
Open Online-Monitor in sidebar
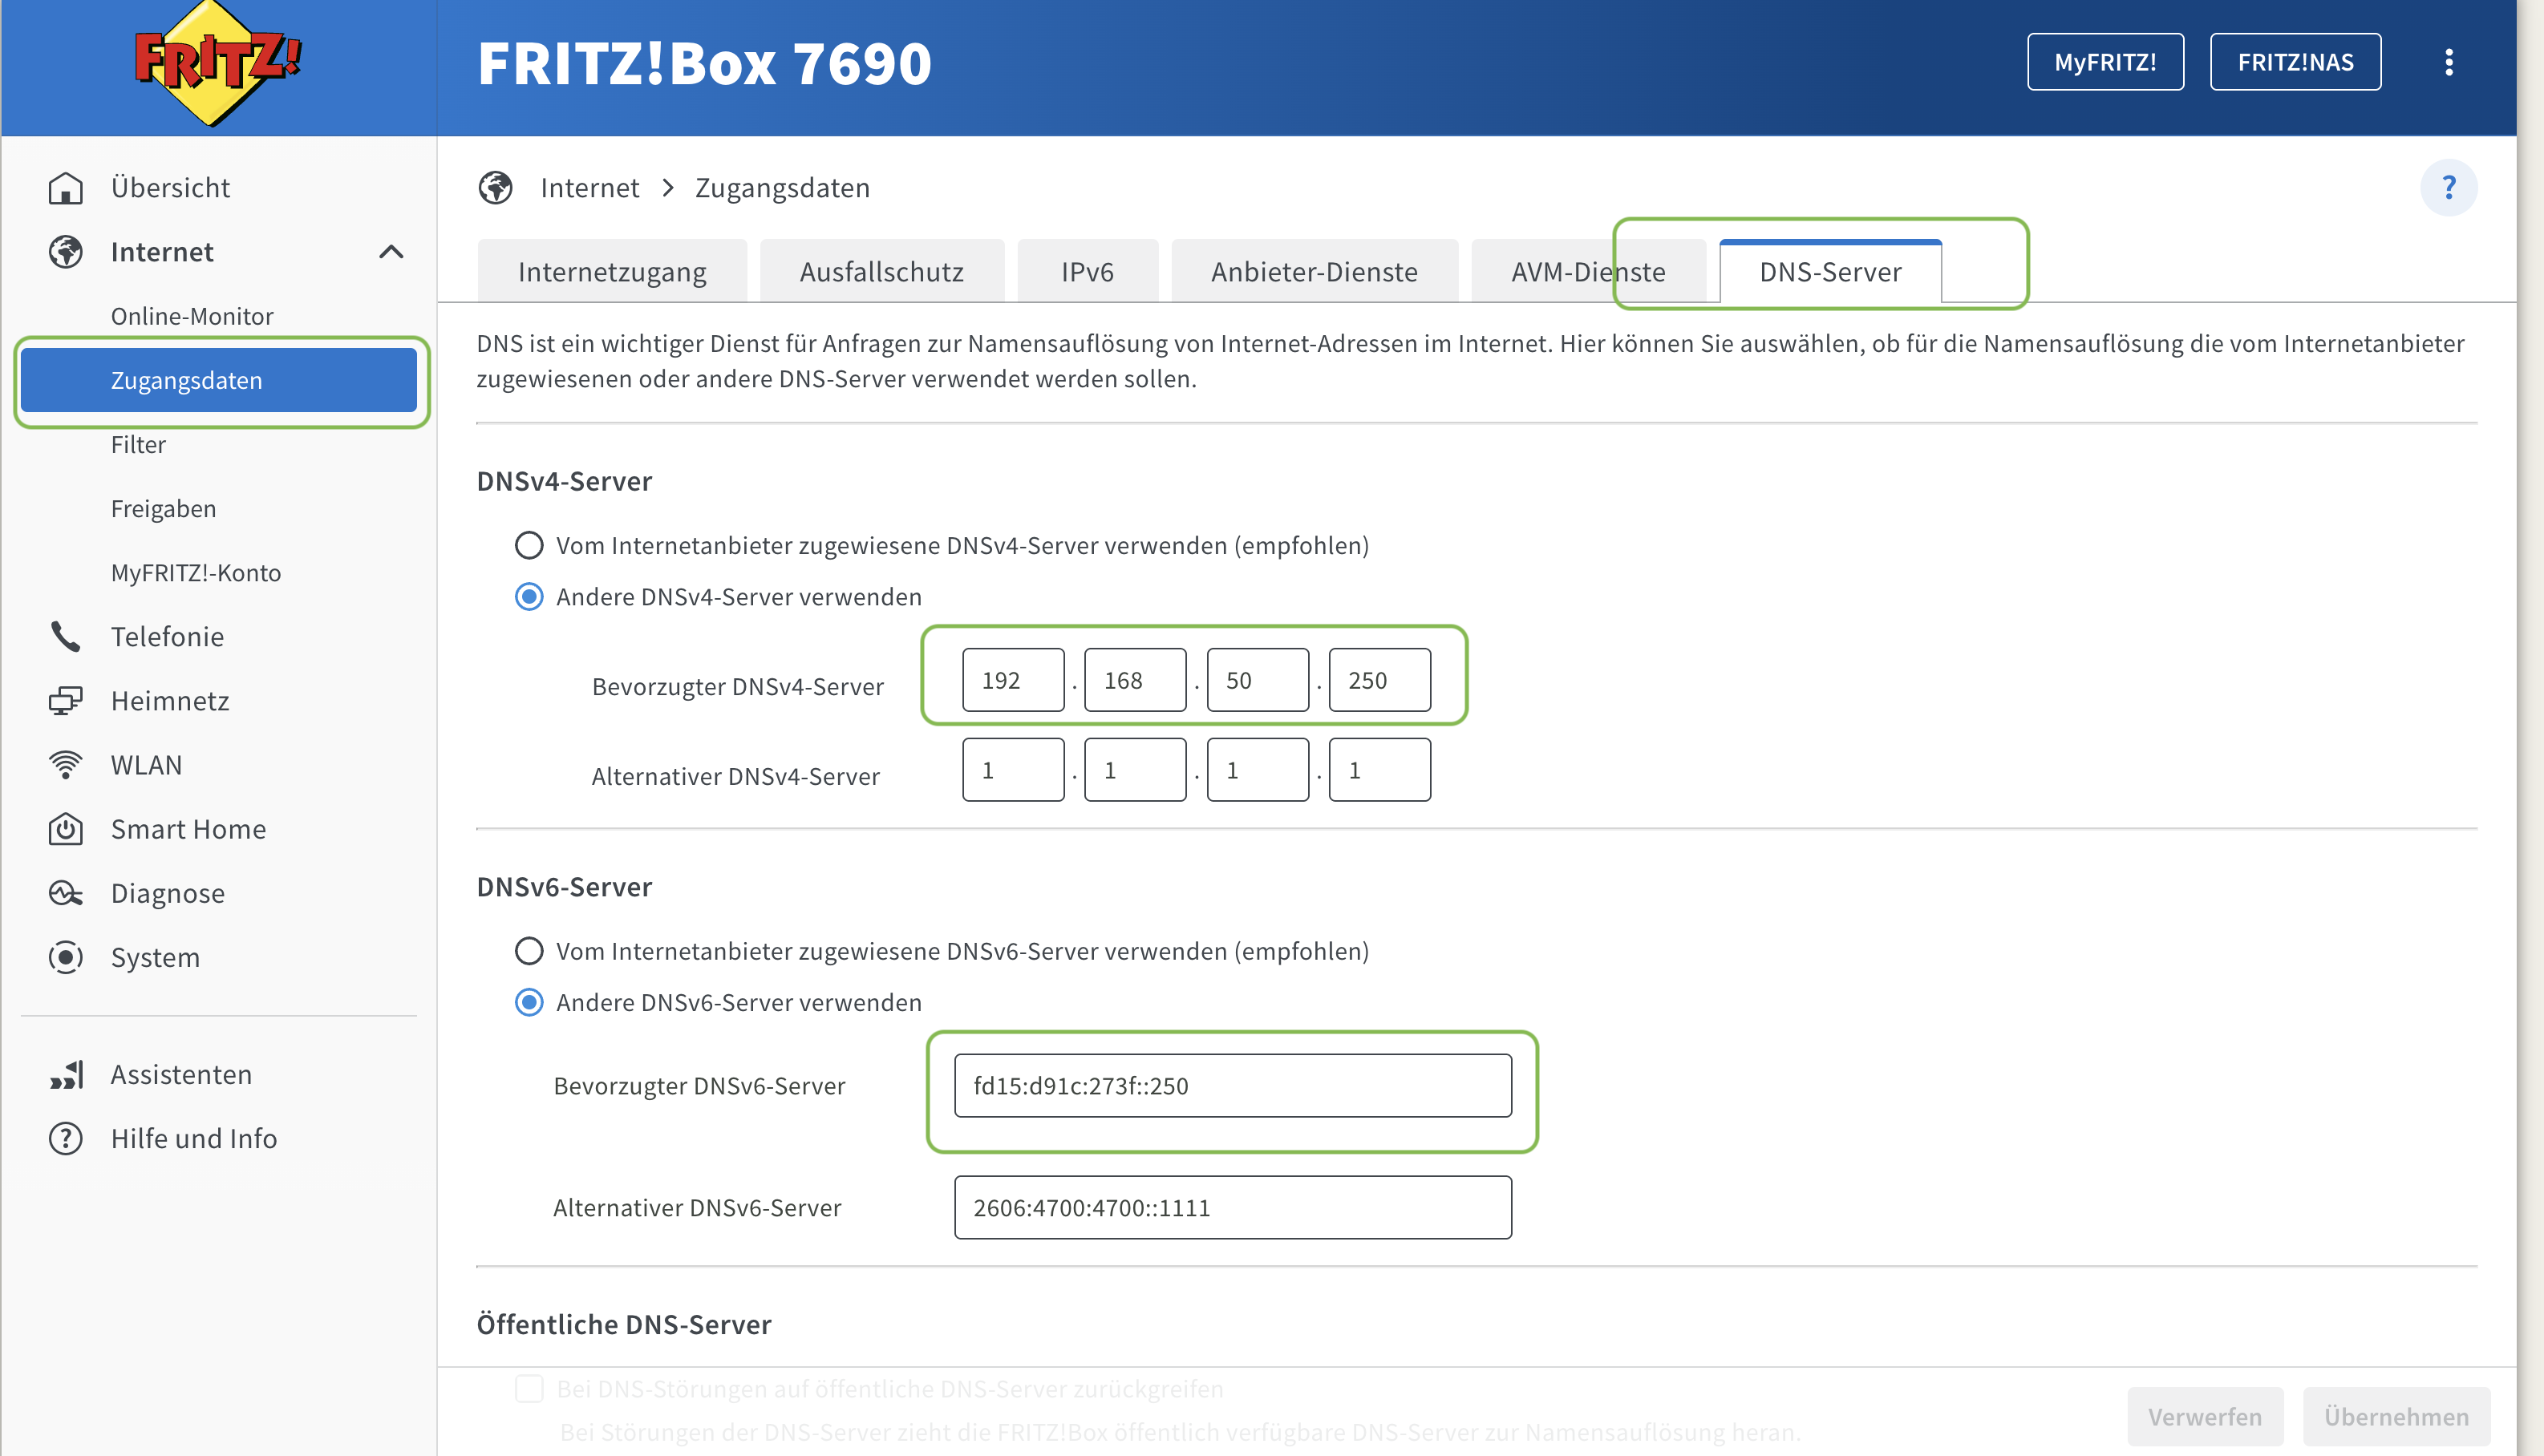coord(192,316)
